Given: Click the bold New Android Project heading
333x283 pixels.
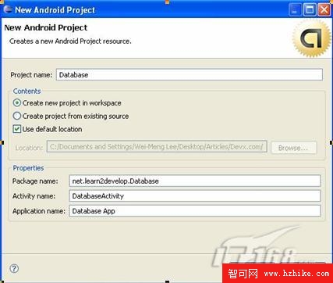Looking at the screenshot, I should point(46,27).
